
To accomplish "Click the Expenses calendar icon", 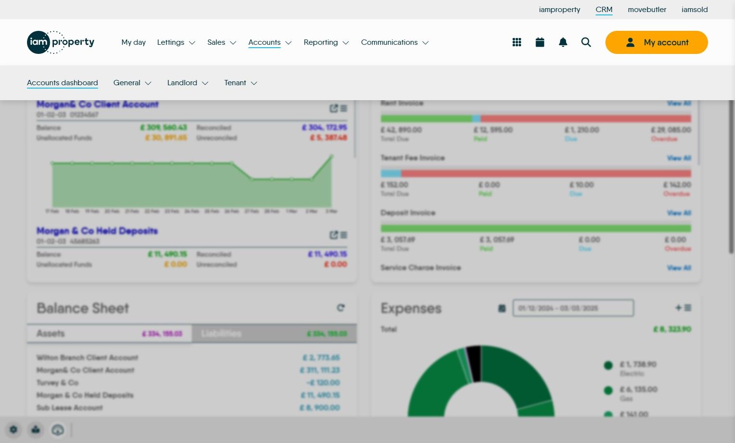I will point(502,308).
